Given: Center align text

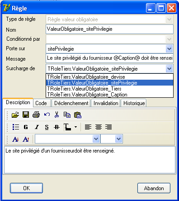Looking at the screenshot, I should (99, 127).
